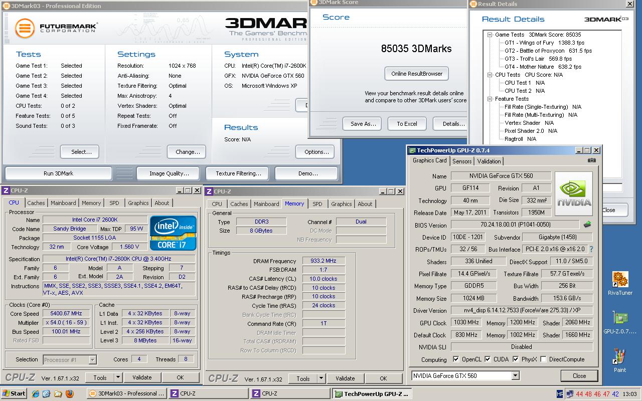
Task: Click the taskbar clock showing 13:03
Action: coord(630,394)
